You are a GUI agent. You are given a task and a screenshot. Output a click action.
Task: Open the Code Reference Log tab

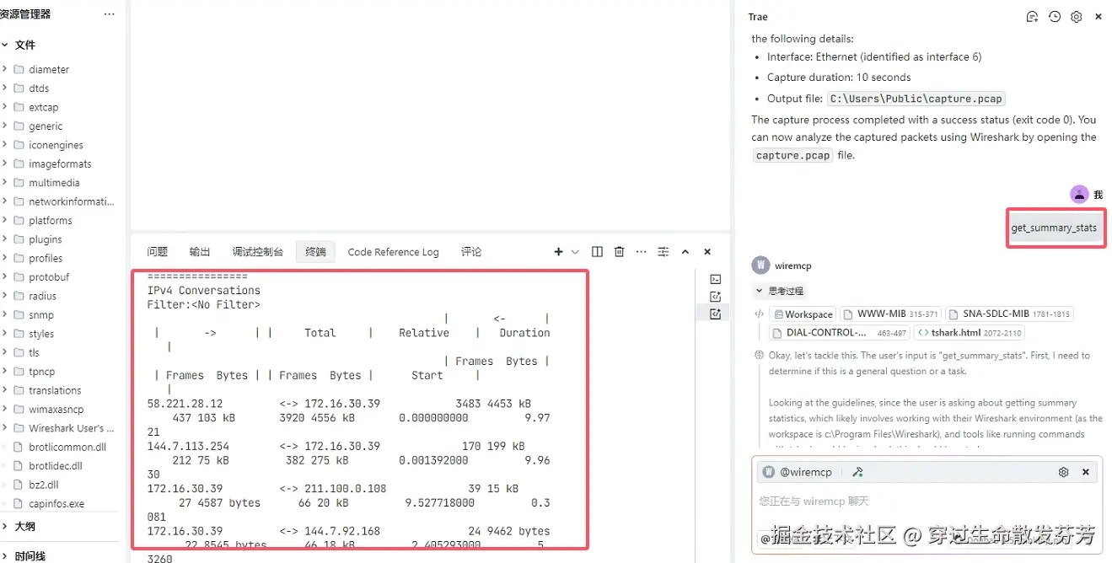point(393,251)
